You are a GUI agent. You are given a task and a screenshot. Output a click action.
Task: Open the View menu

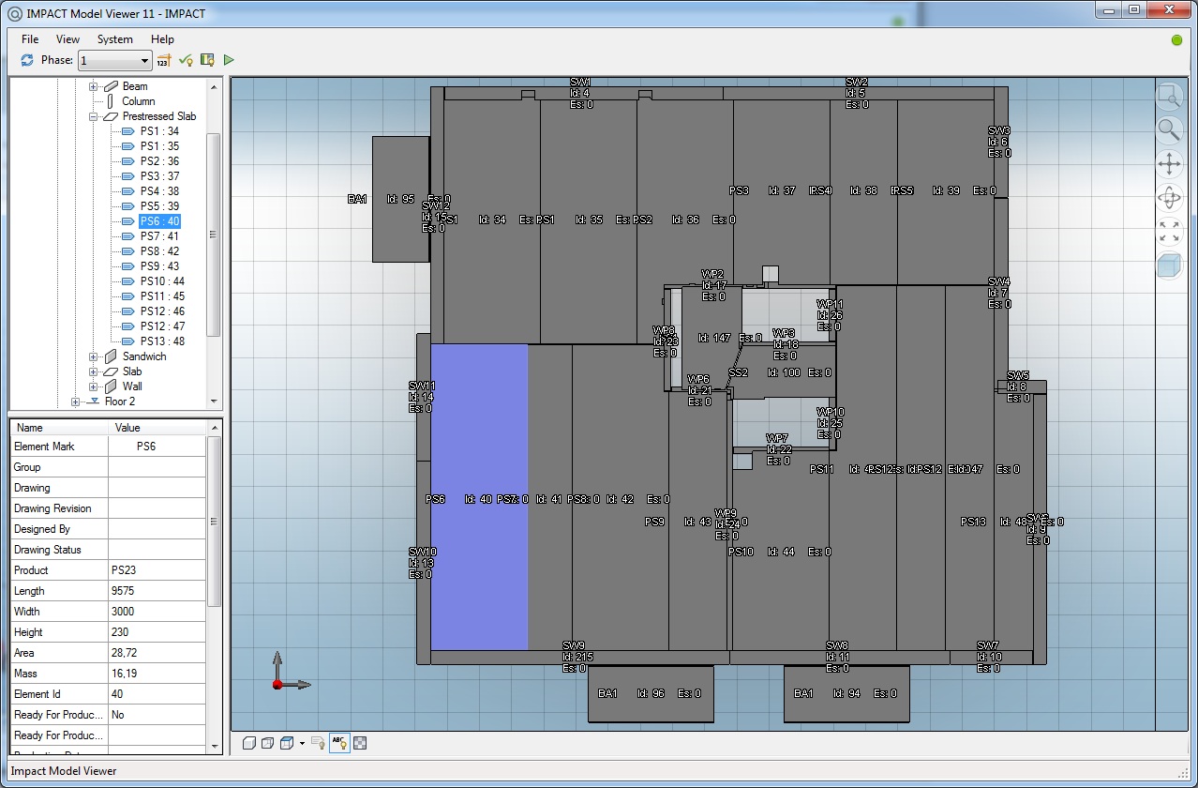pos(67,39)
